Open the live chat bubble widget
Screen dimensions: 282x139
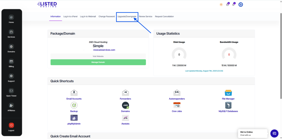(274, 133)
